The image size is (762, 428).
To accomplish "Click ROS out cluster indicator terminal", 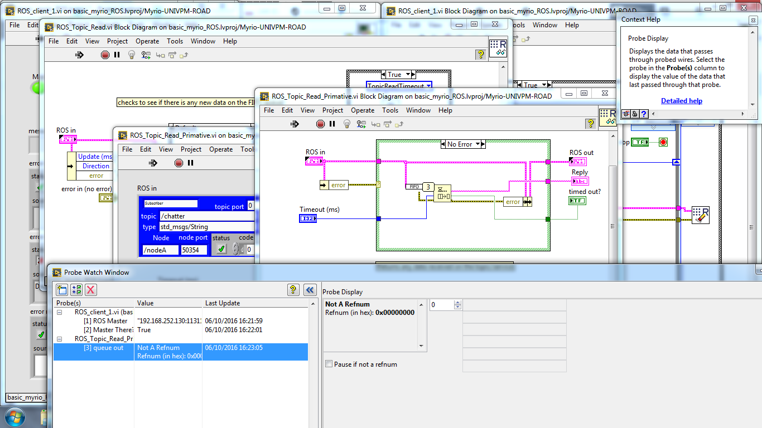I will (x=578, y=161).
